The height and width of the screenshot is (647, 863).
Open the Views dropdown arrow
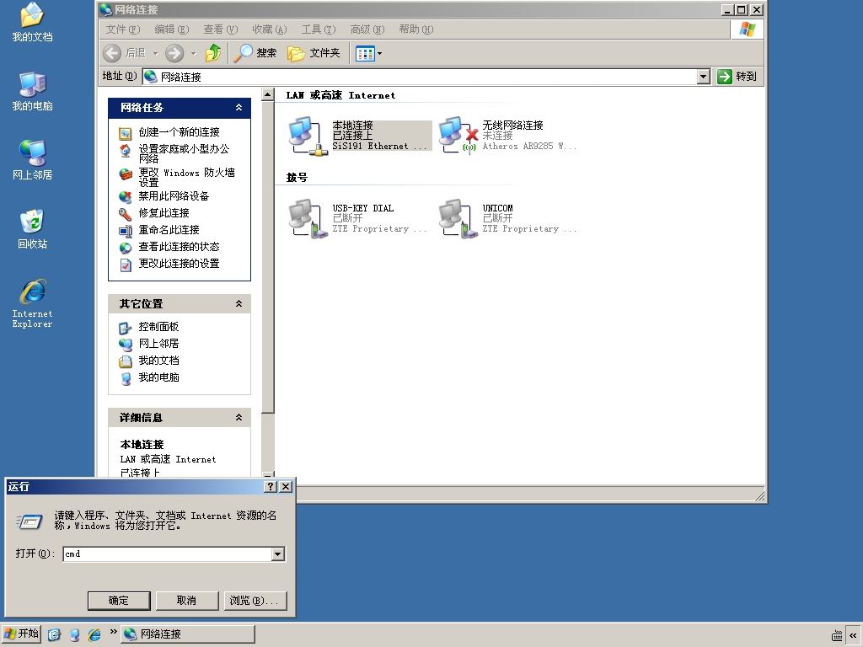click(x=379, y=53)
